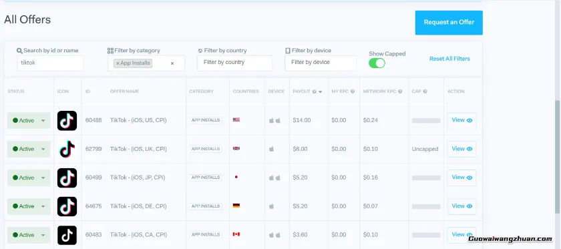Click offer name TikTok - (iOS, CA, CPI)
561x249 pixels.
click(138, 235)
